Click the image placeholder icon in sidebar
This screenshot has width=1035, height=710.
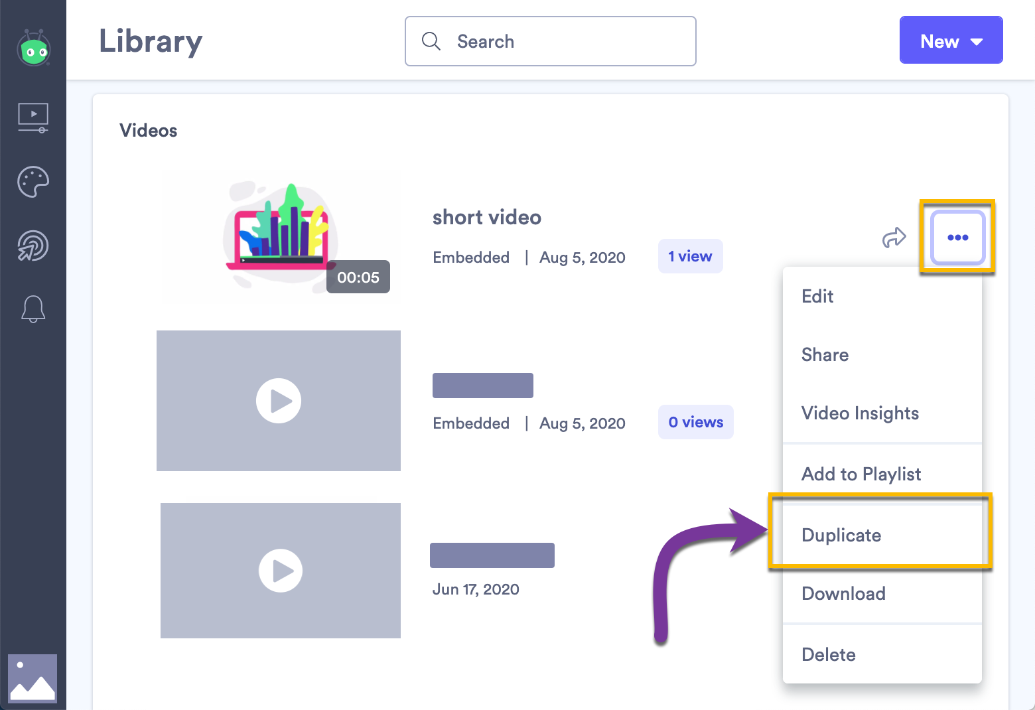(33, 678)
